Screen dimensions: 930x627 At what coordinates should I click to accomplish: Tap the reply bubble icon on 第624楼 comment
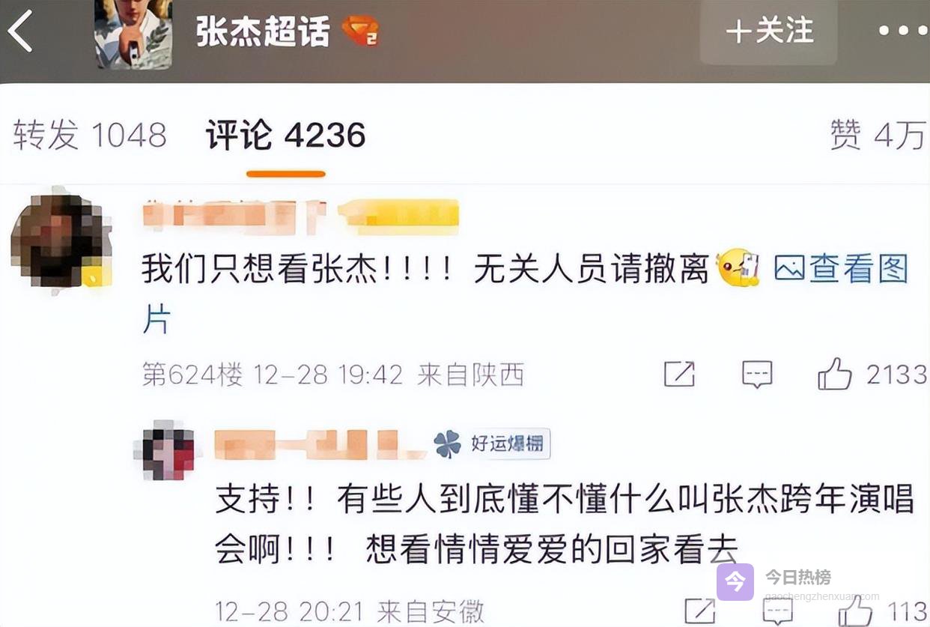coord(756,374)
